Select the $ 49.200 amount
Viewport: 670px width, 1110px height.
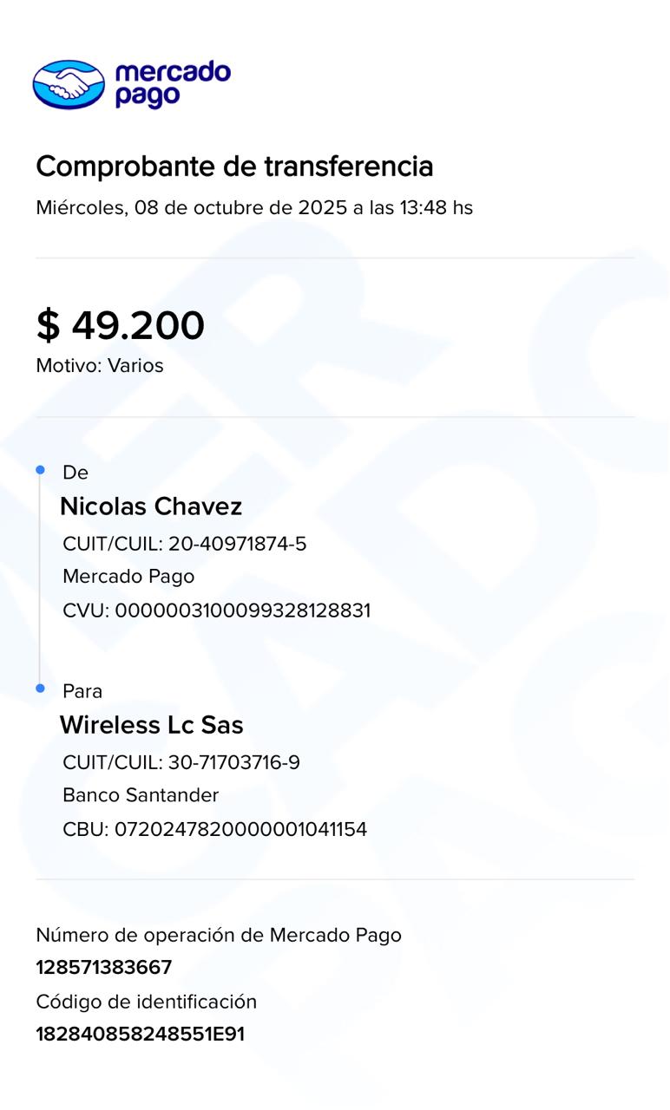120,325
